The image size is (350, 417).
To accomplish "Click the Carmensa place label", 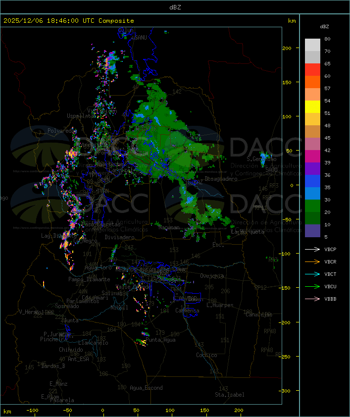I will tap(187, 311).
